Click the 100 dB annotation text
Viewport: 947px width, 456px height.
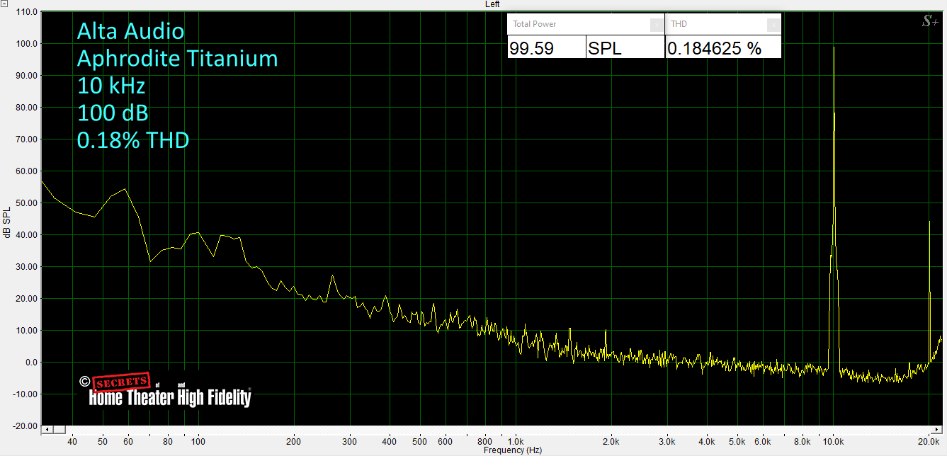point(113,113)
